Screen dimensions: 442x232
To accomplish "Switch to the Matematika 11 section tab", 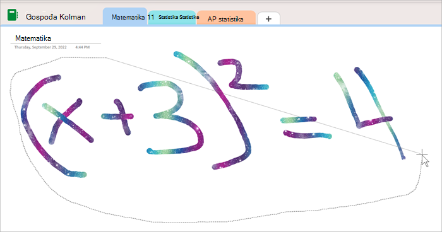I will (x=125, y=17).
